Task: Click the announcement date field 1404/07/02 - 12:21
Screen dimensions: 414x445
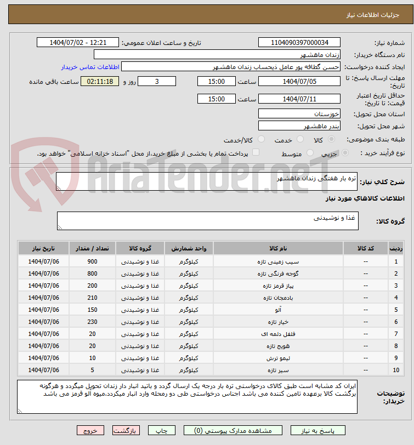Action: pyautogui.click(x=78, y=43)
